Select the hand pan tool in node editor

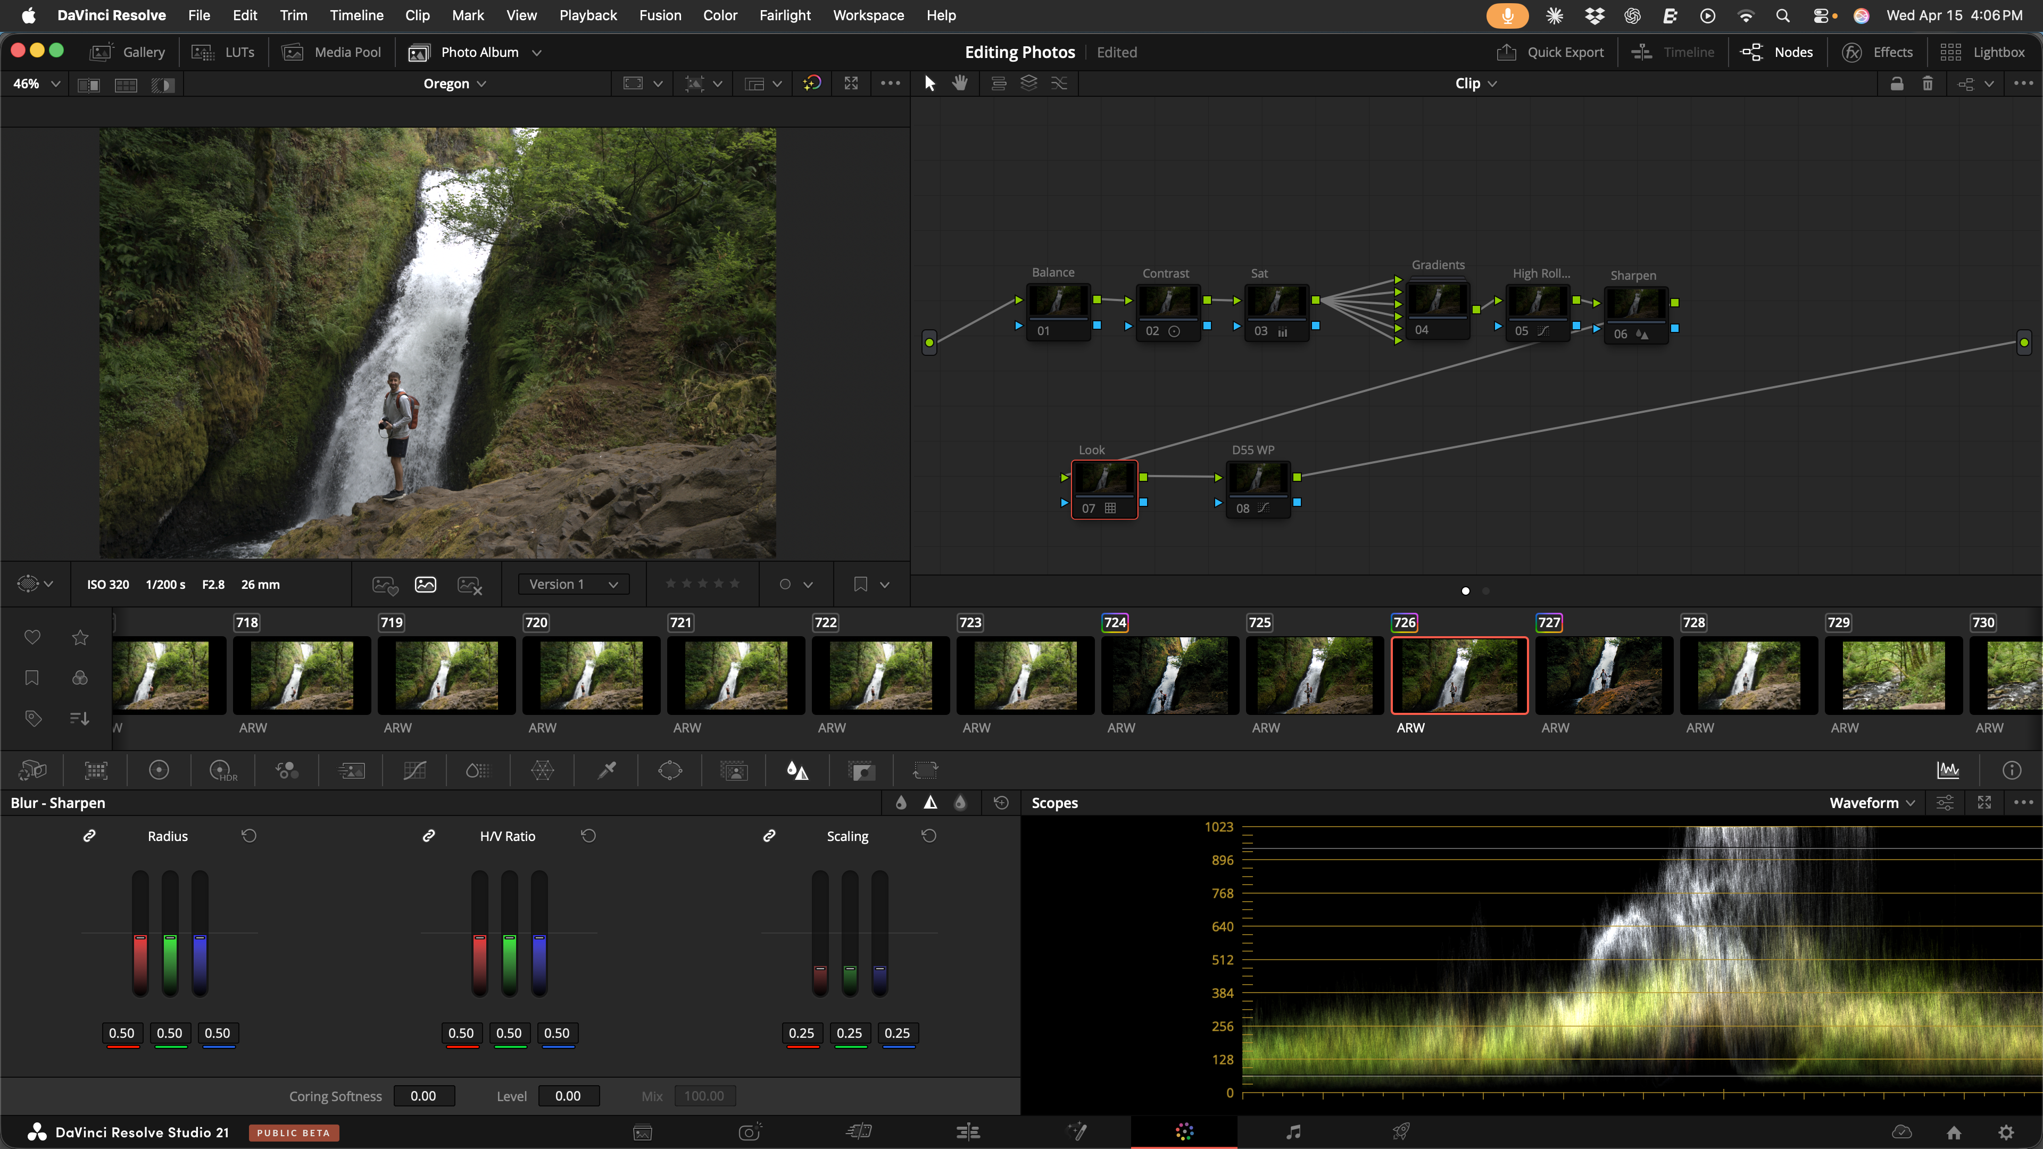pyautogui.click(x=960, y=84)
